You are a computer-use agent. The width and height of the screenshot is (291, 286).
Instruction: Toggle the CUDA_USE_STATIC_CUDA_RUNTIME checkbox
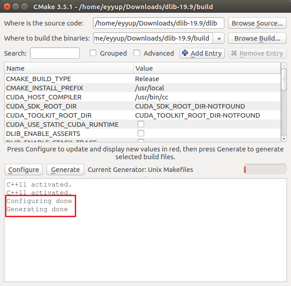coord(141,124)
